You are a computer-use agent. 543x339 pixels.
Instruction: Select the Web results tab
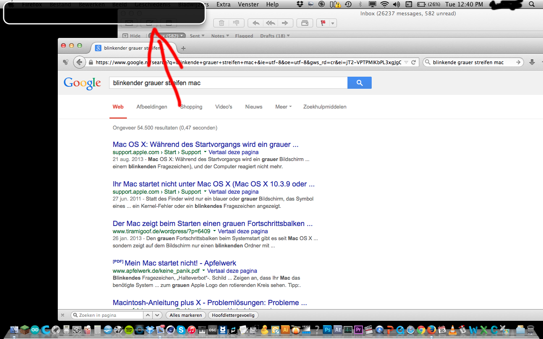coord(118,107)
